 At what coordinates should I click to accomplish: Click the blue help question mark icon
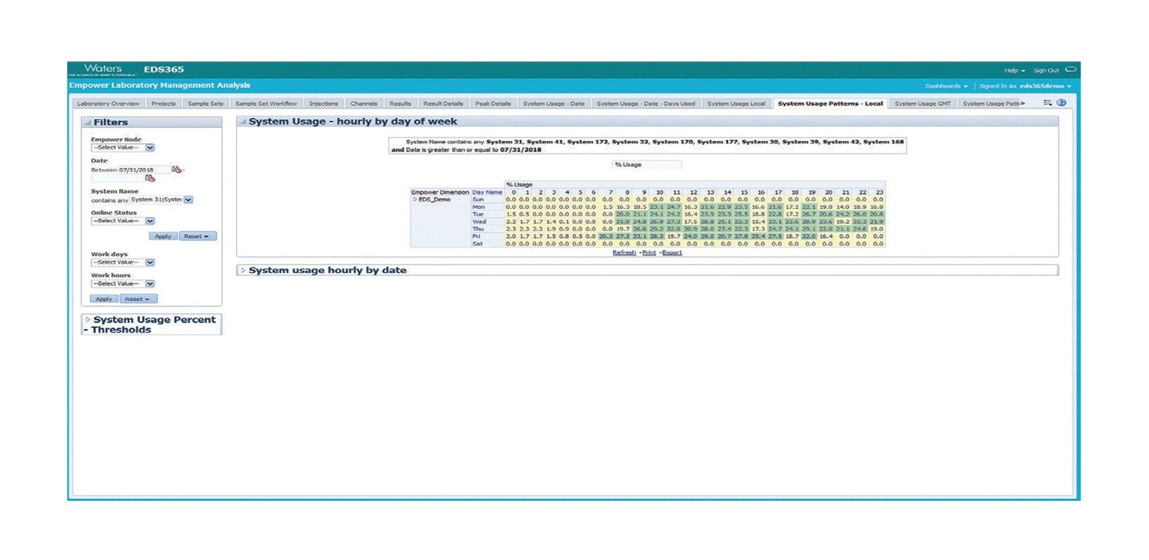(x=1062, y=103)
